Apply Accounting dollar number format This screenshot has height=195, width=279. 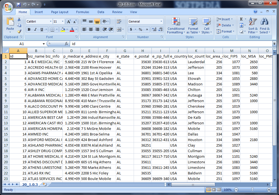[131, 29]
